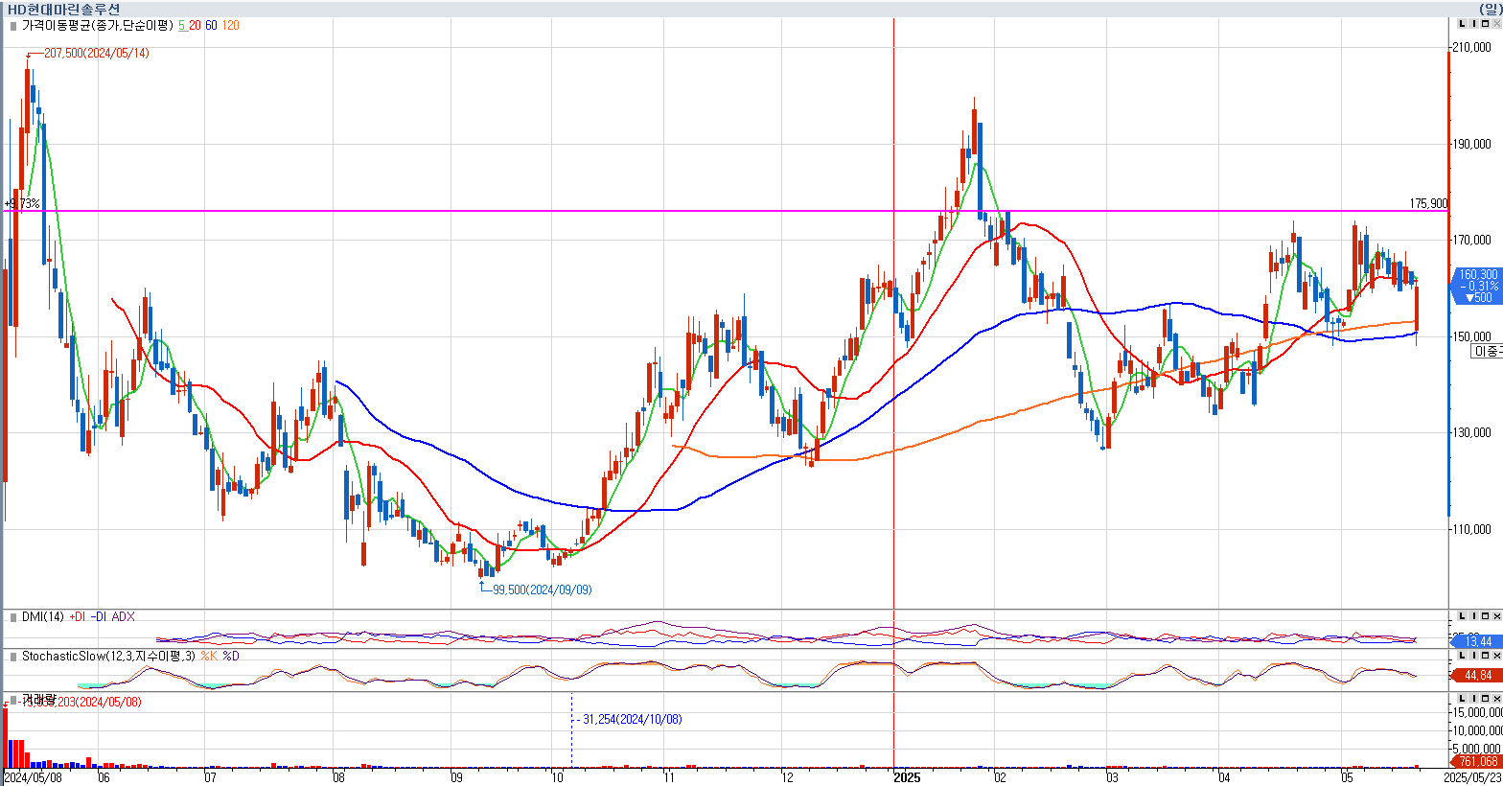Screen dimensions: 1503x786
Task: Toggle the gray square before DMI(14)
Action: point(12,616)
